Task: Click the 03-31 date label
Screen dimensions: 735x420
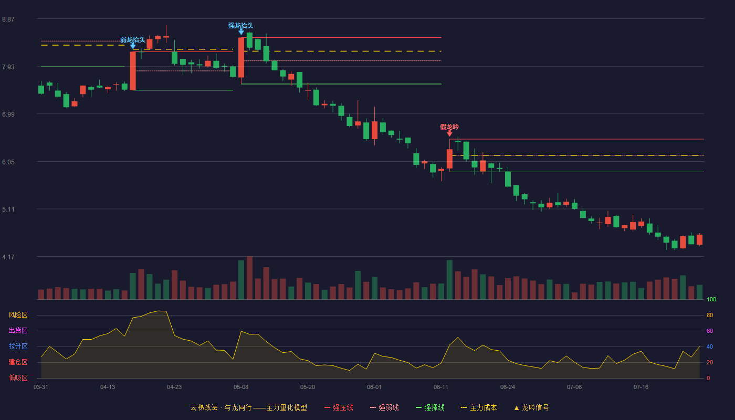Action: [41, 387]
